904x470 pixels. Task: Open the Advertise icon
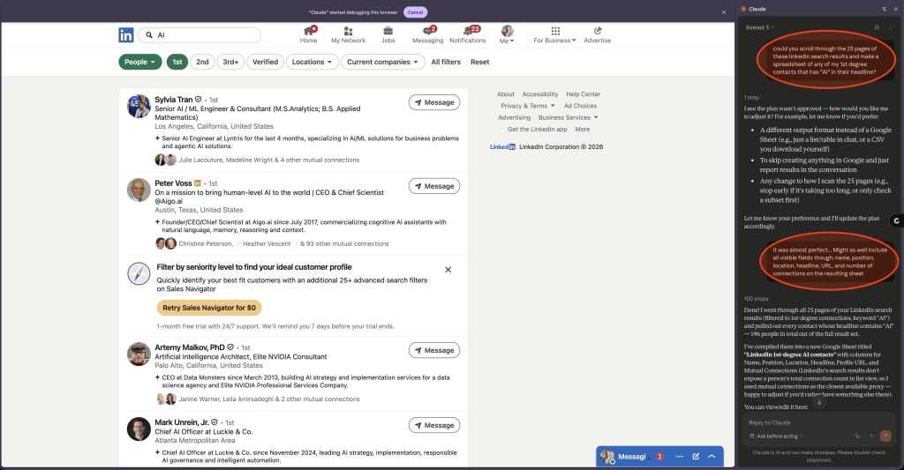598,31
